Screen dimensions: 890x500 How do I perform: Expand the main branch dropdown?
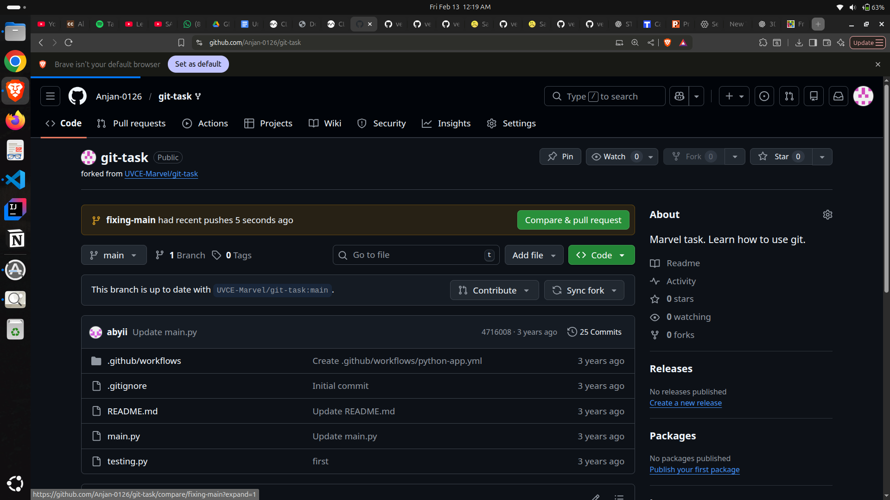114,255
